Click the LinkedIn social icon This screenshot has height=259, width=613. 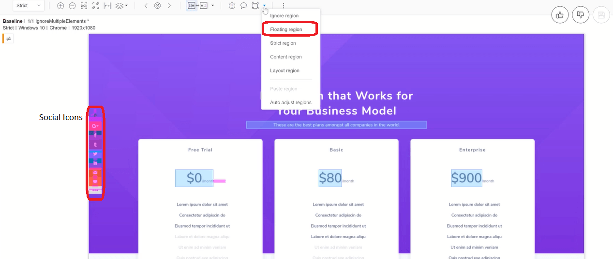[x=95, y=163]
